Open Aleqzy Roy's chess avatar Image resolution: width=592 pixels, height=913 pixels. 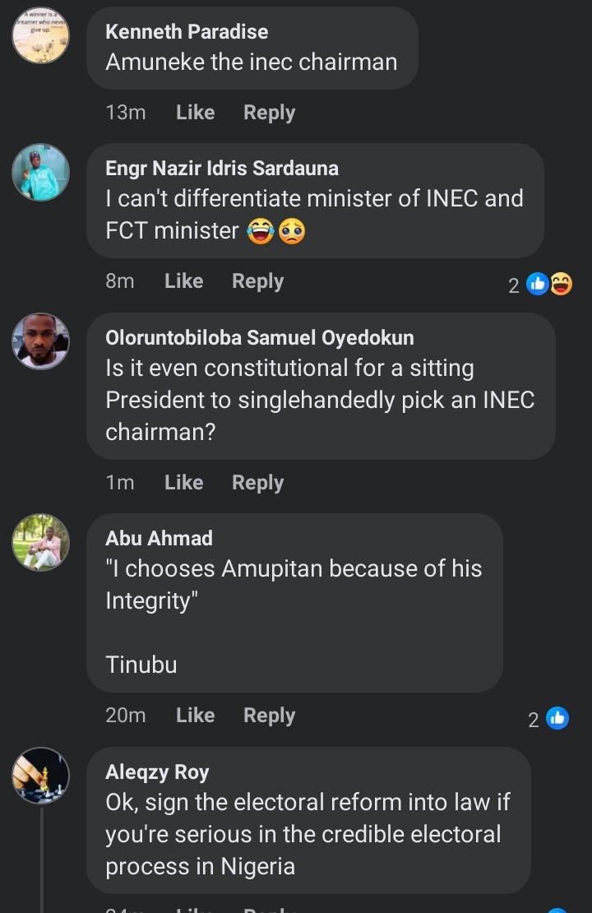pyautogui.click(x=41, y=776)
